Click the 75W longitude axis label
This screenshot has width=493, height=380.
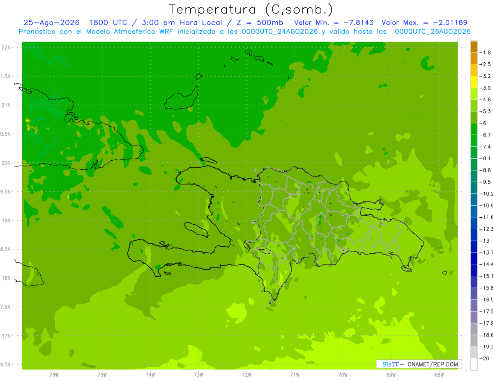102,374
